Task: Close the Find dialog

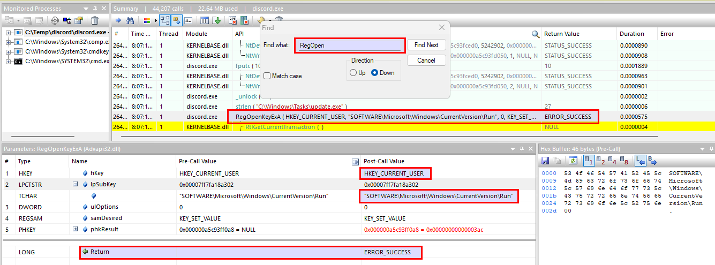Action: (441, 27)
